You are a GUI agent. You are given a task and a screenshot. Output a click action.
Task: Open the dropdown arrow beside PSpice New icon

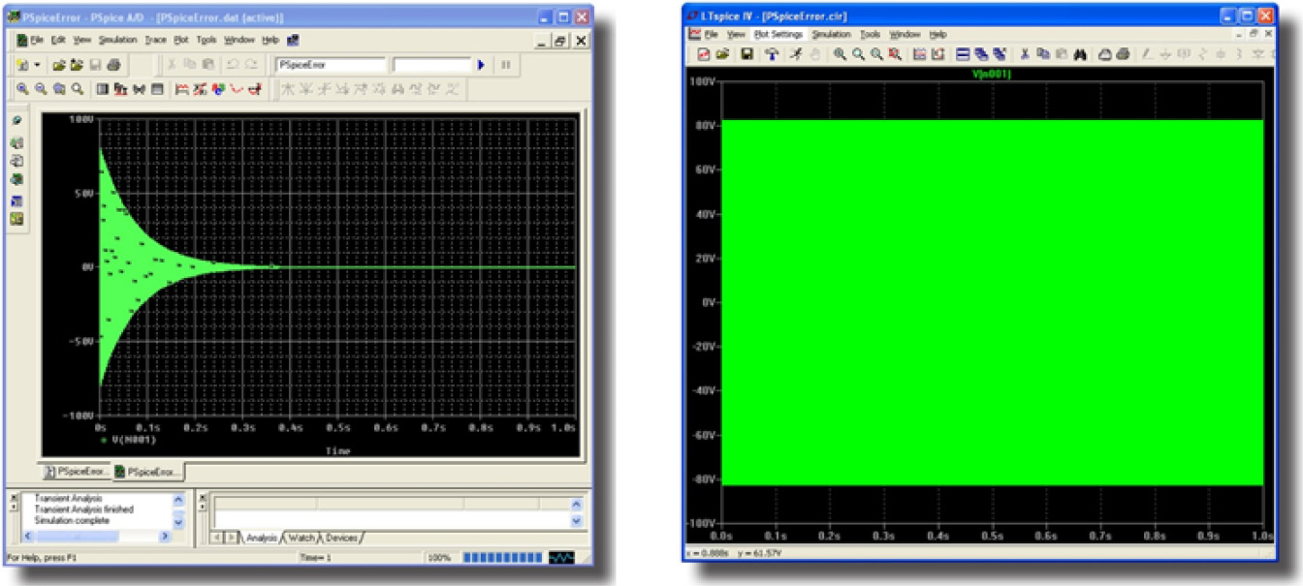[38, 65]
